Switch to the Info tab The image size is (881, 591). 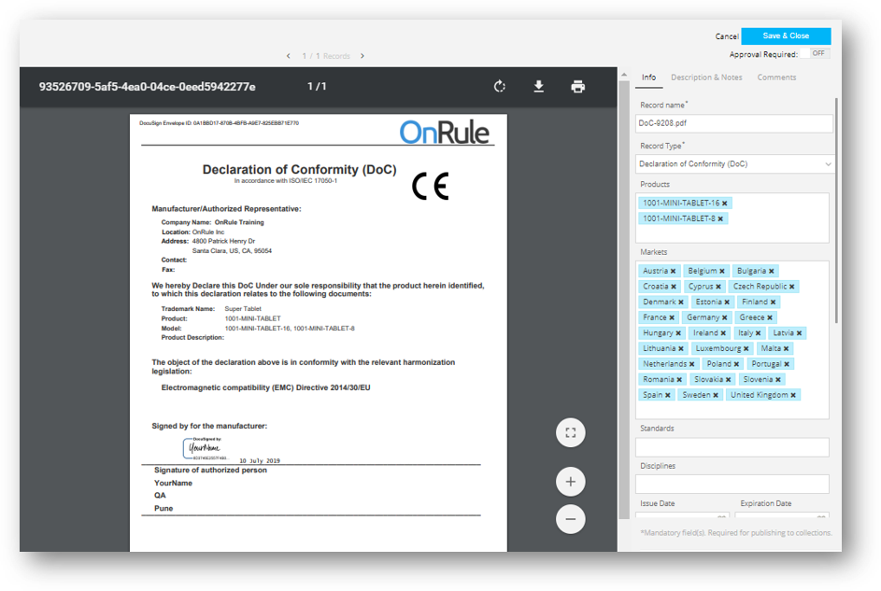pyautogui.click(x=649, y=77)
